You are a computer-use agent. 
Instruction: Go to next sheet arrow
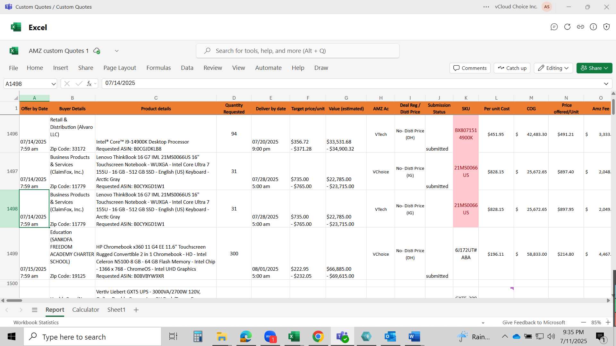[21, 310]
